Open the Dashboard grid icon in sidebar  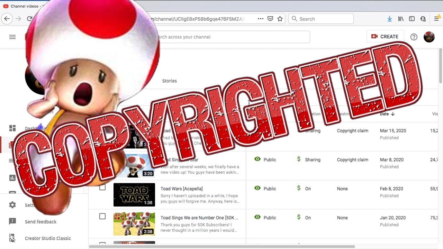click(x=12, y=128)
